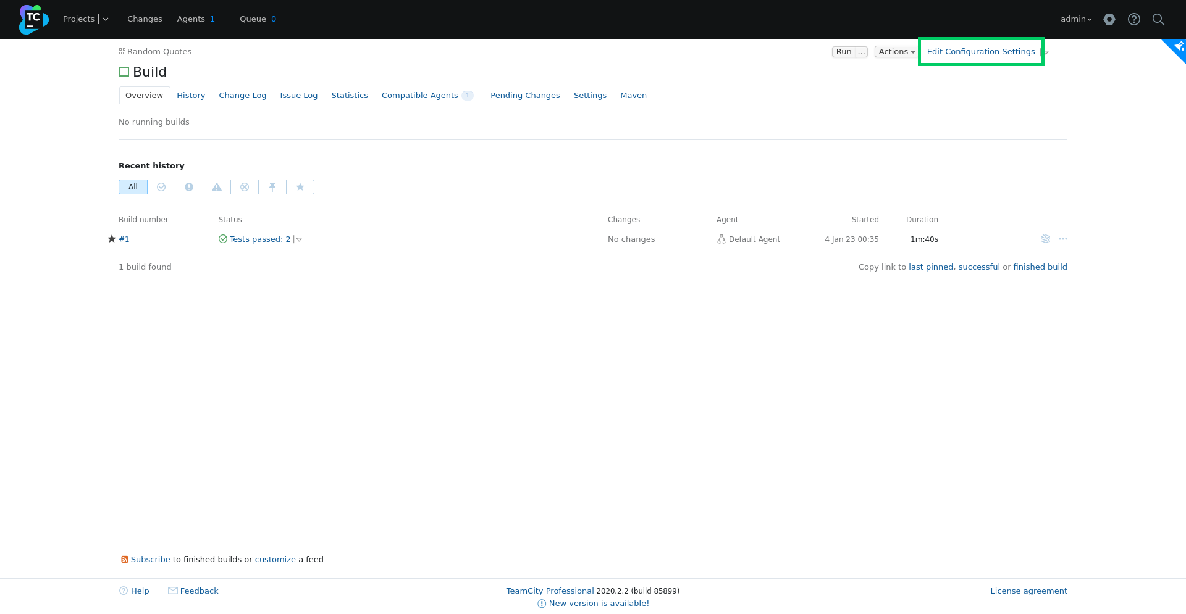1186x614 pixels.
Task: Click duration value 1m:40s
Action: click(x=924, y=239)
